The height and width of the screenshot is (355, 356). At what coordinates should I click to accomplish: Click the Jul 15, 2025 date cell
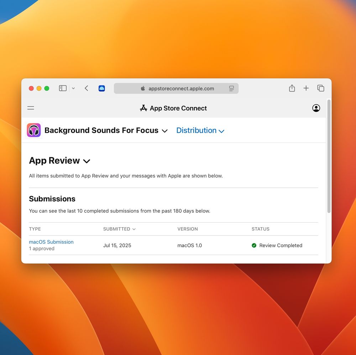tap(117, 245)
